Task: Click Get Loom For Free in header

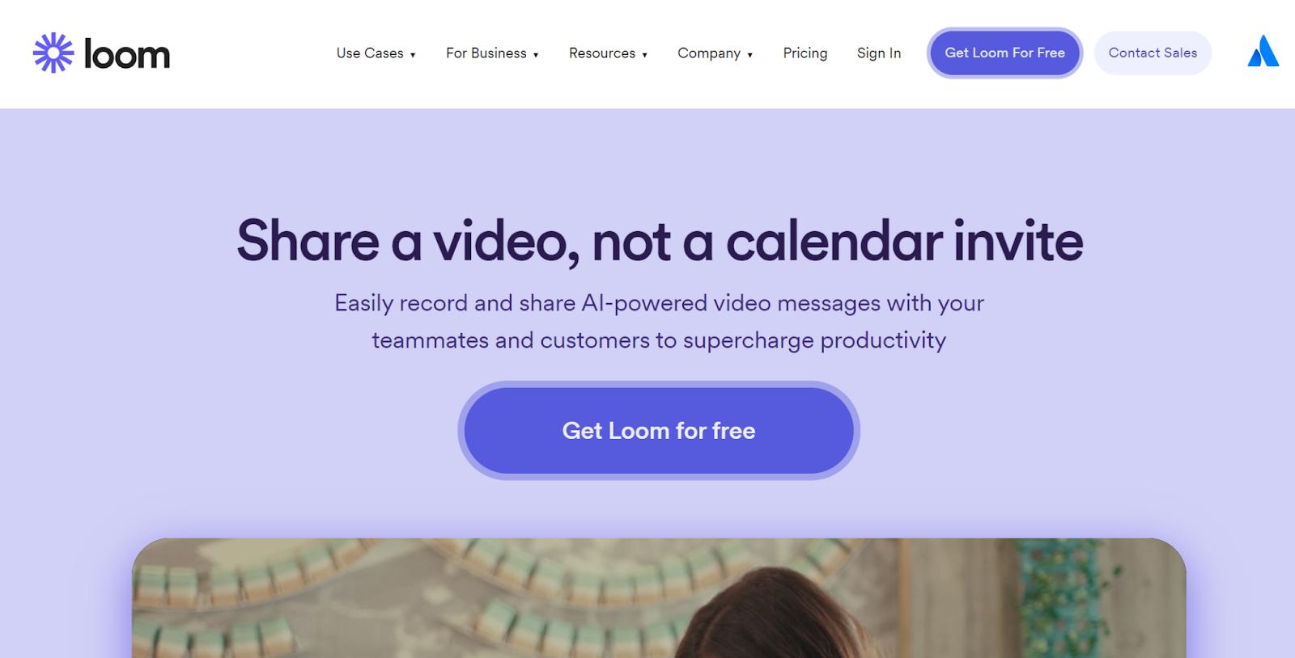Action: click(1005, 53)
